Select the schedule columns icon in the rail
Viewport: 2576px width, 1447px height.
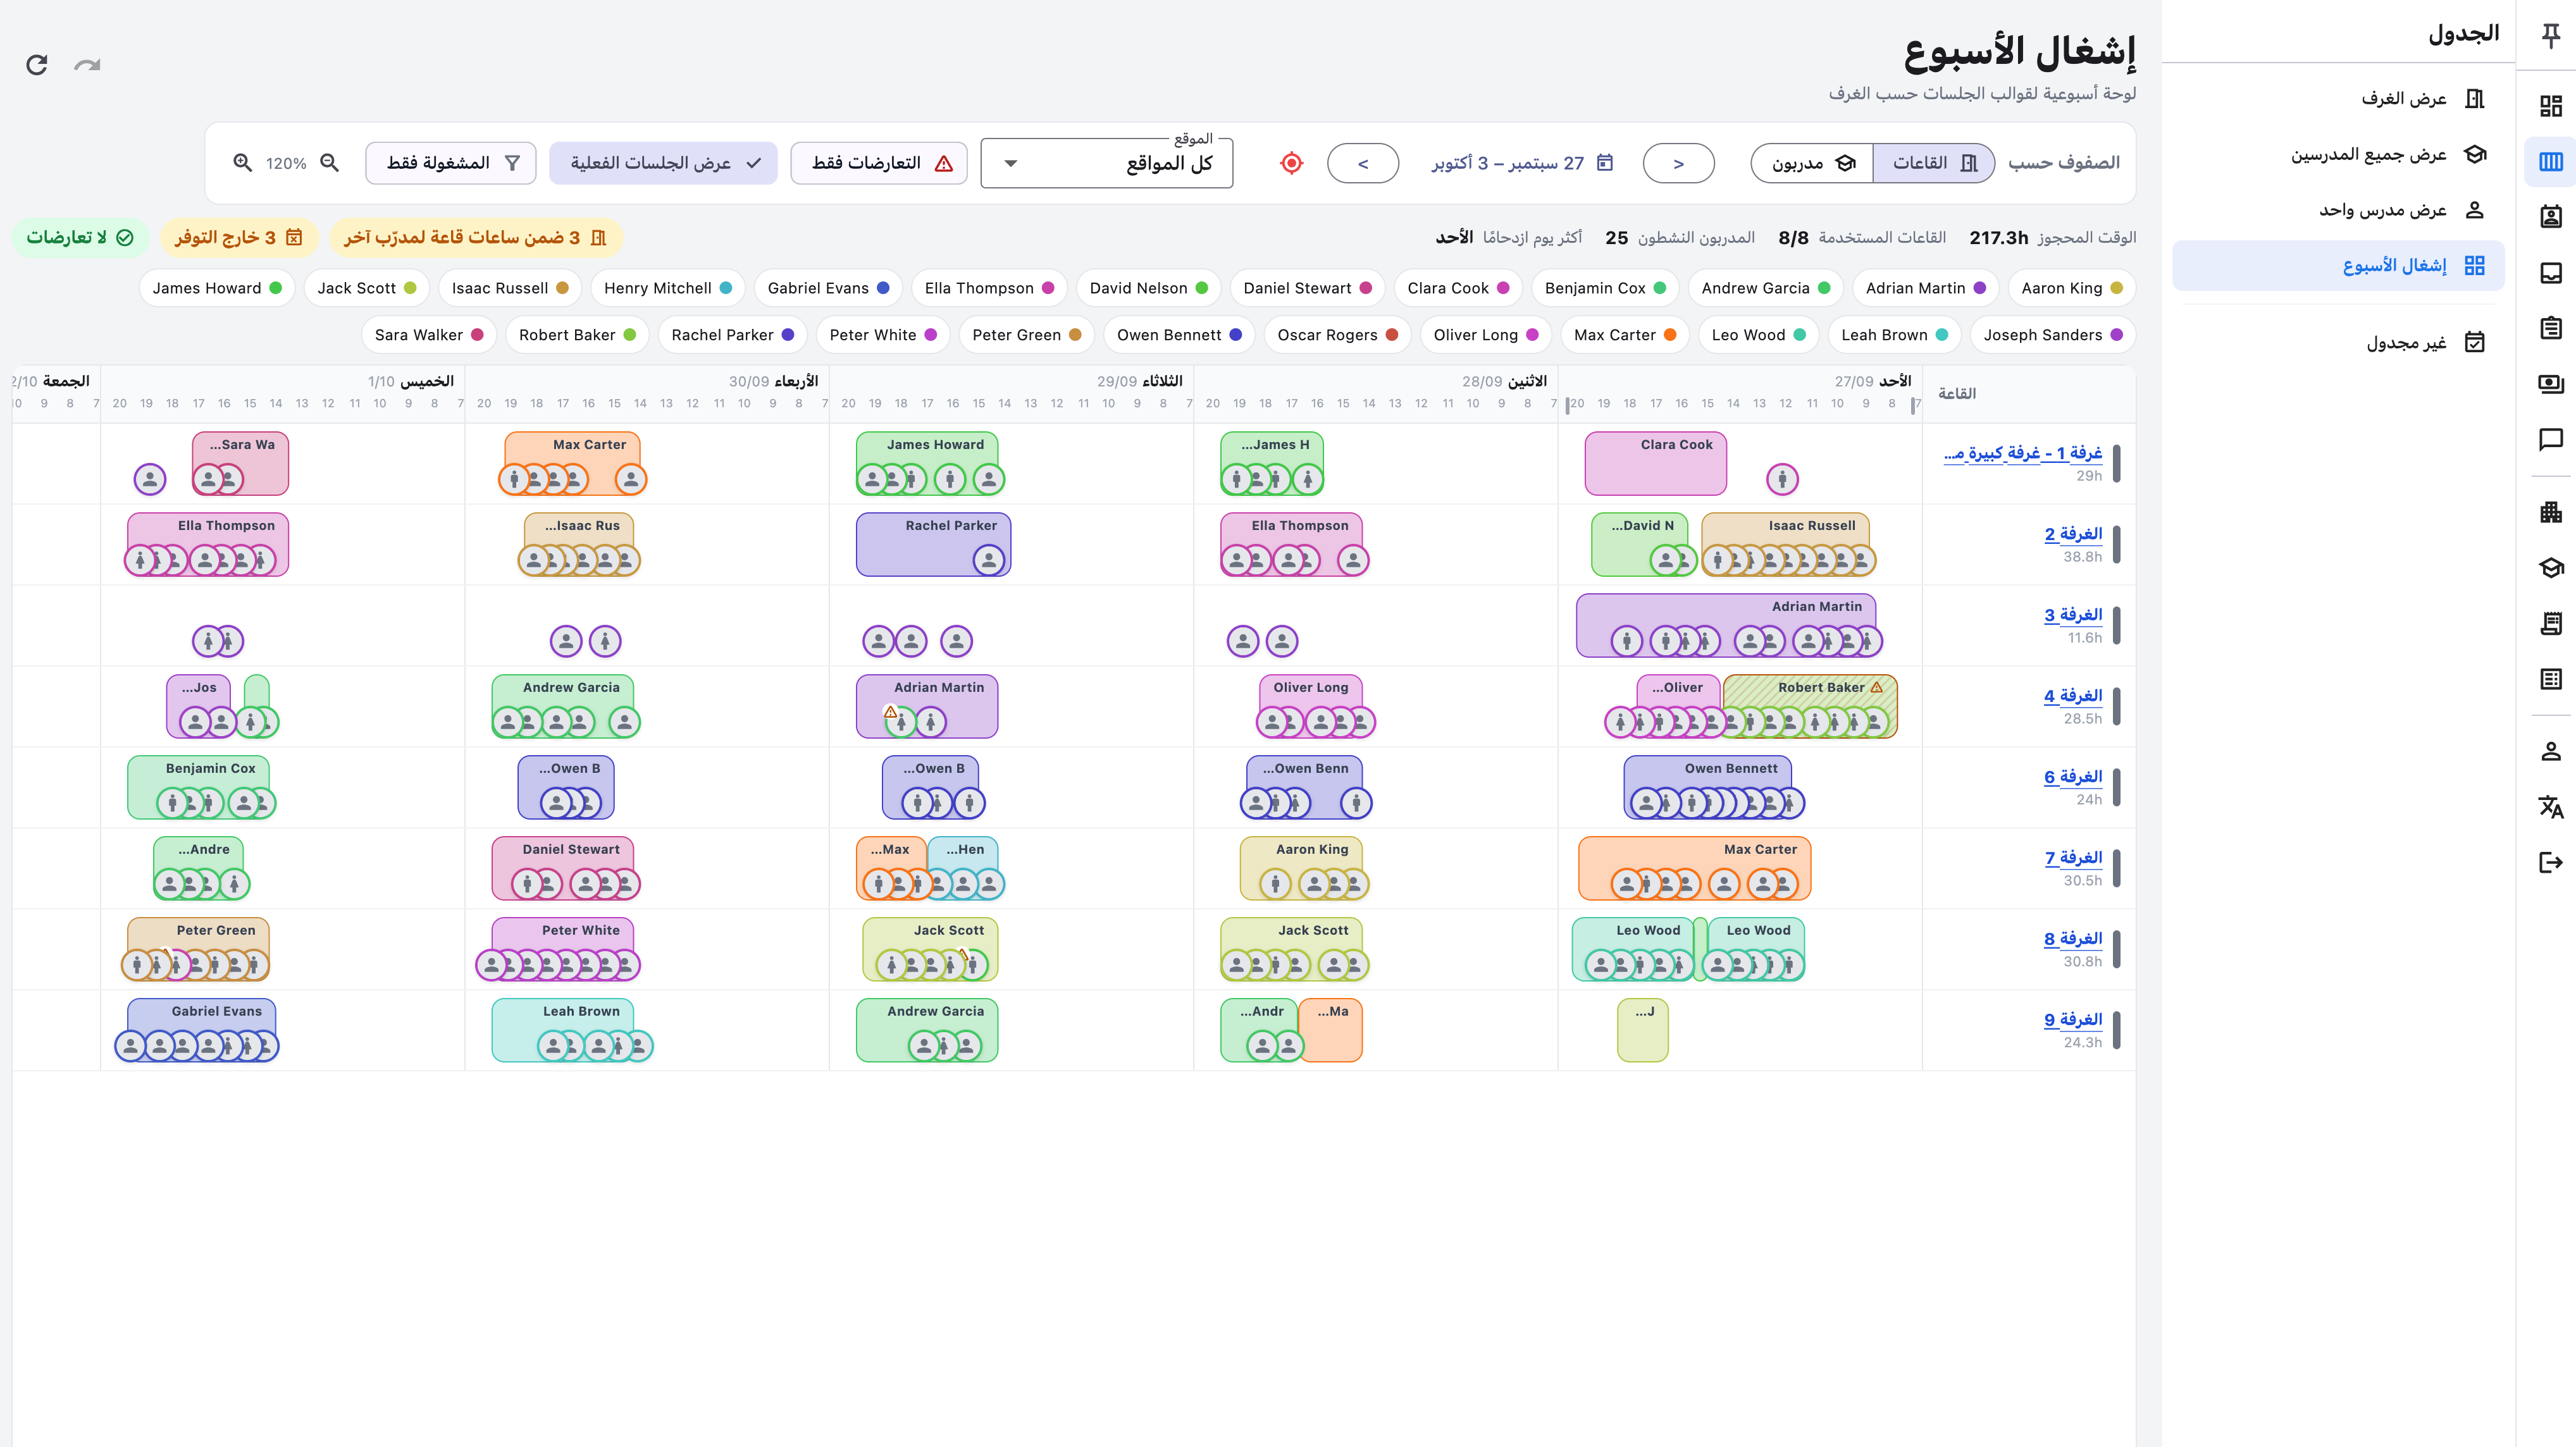[x=2551, y=162]
